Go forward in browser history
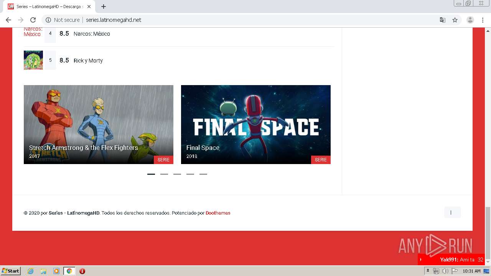491x276 pixels. click(x=21, y=20)
